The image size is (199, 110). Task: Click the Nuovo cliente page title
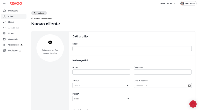pos(45,24)
